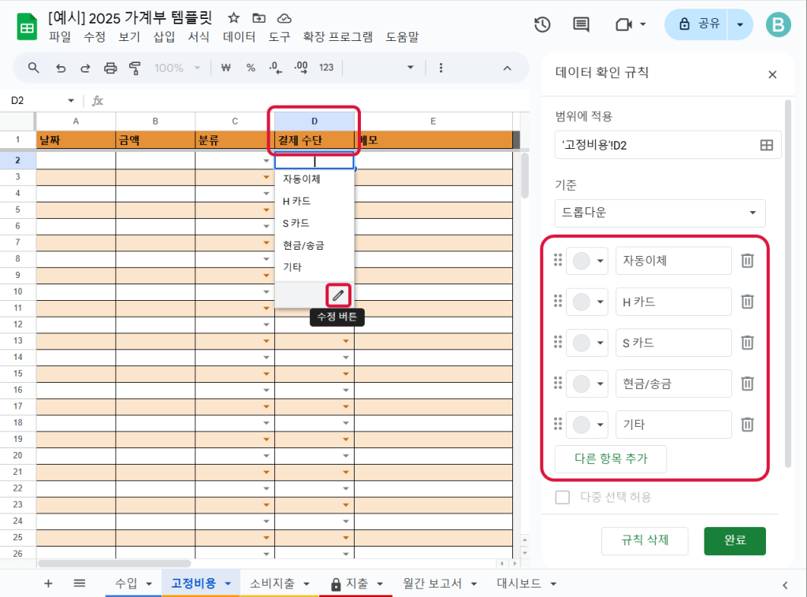
Task: Open the comments icon in header
Action: [581, 24]
